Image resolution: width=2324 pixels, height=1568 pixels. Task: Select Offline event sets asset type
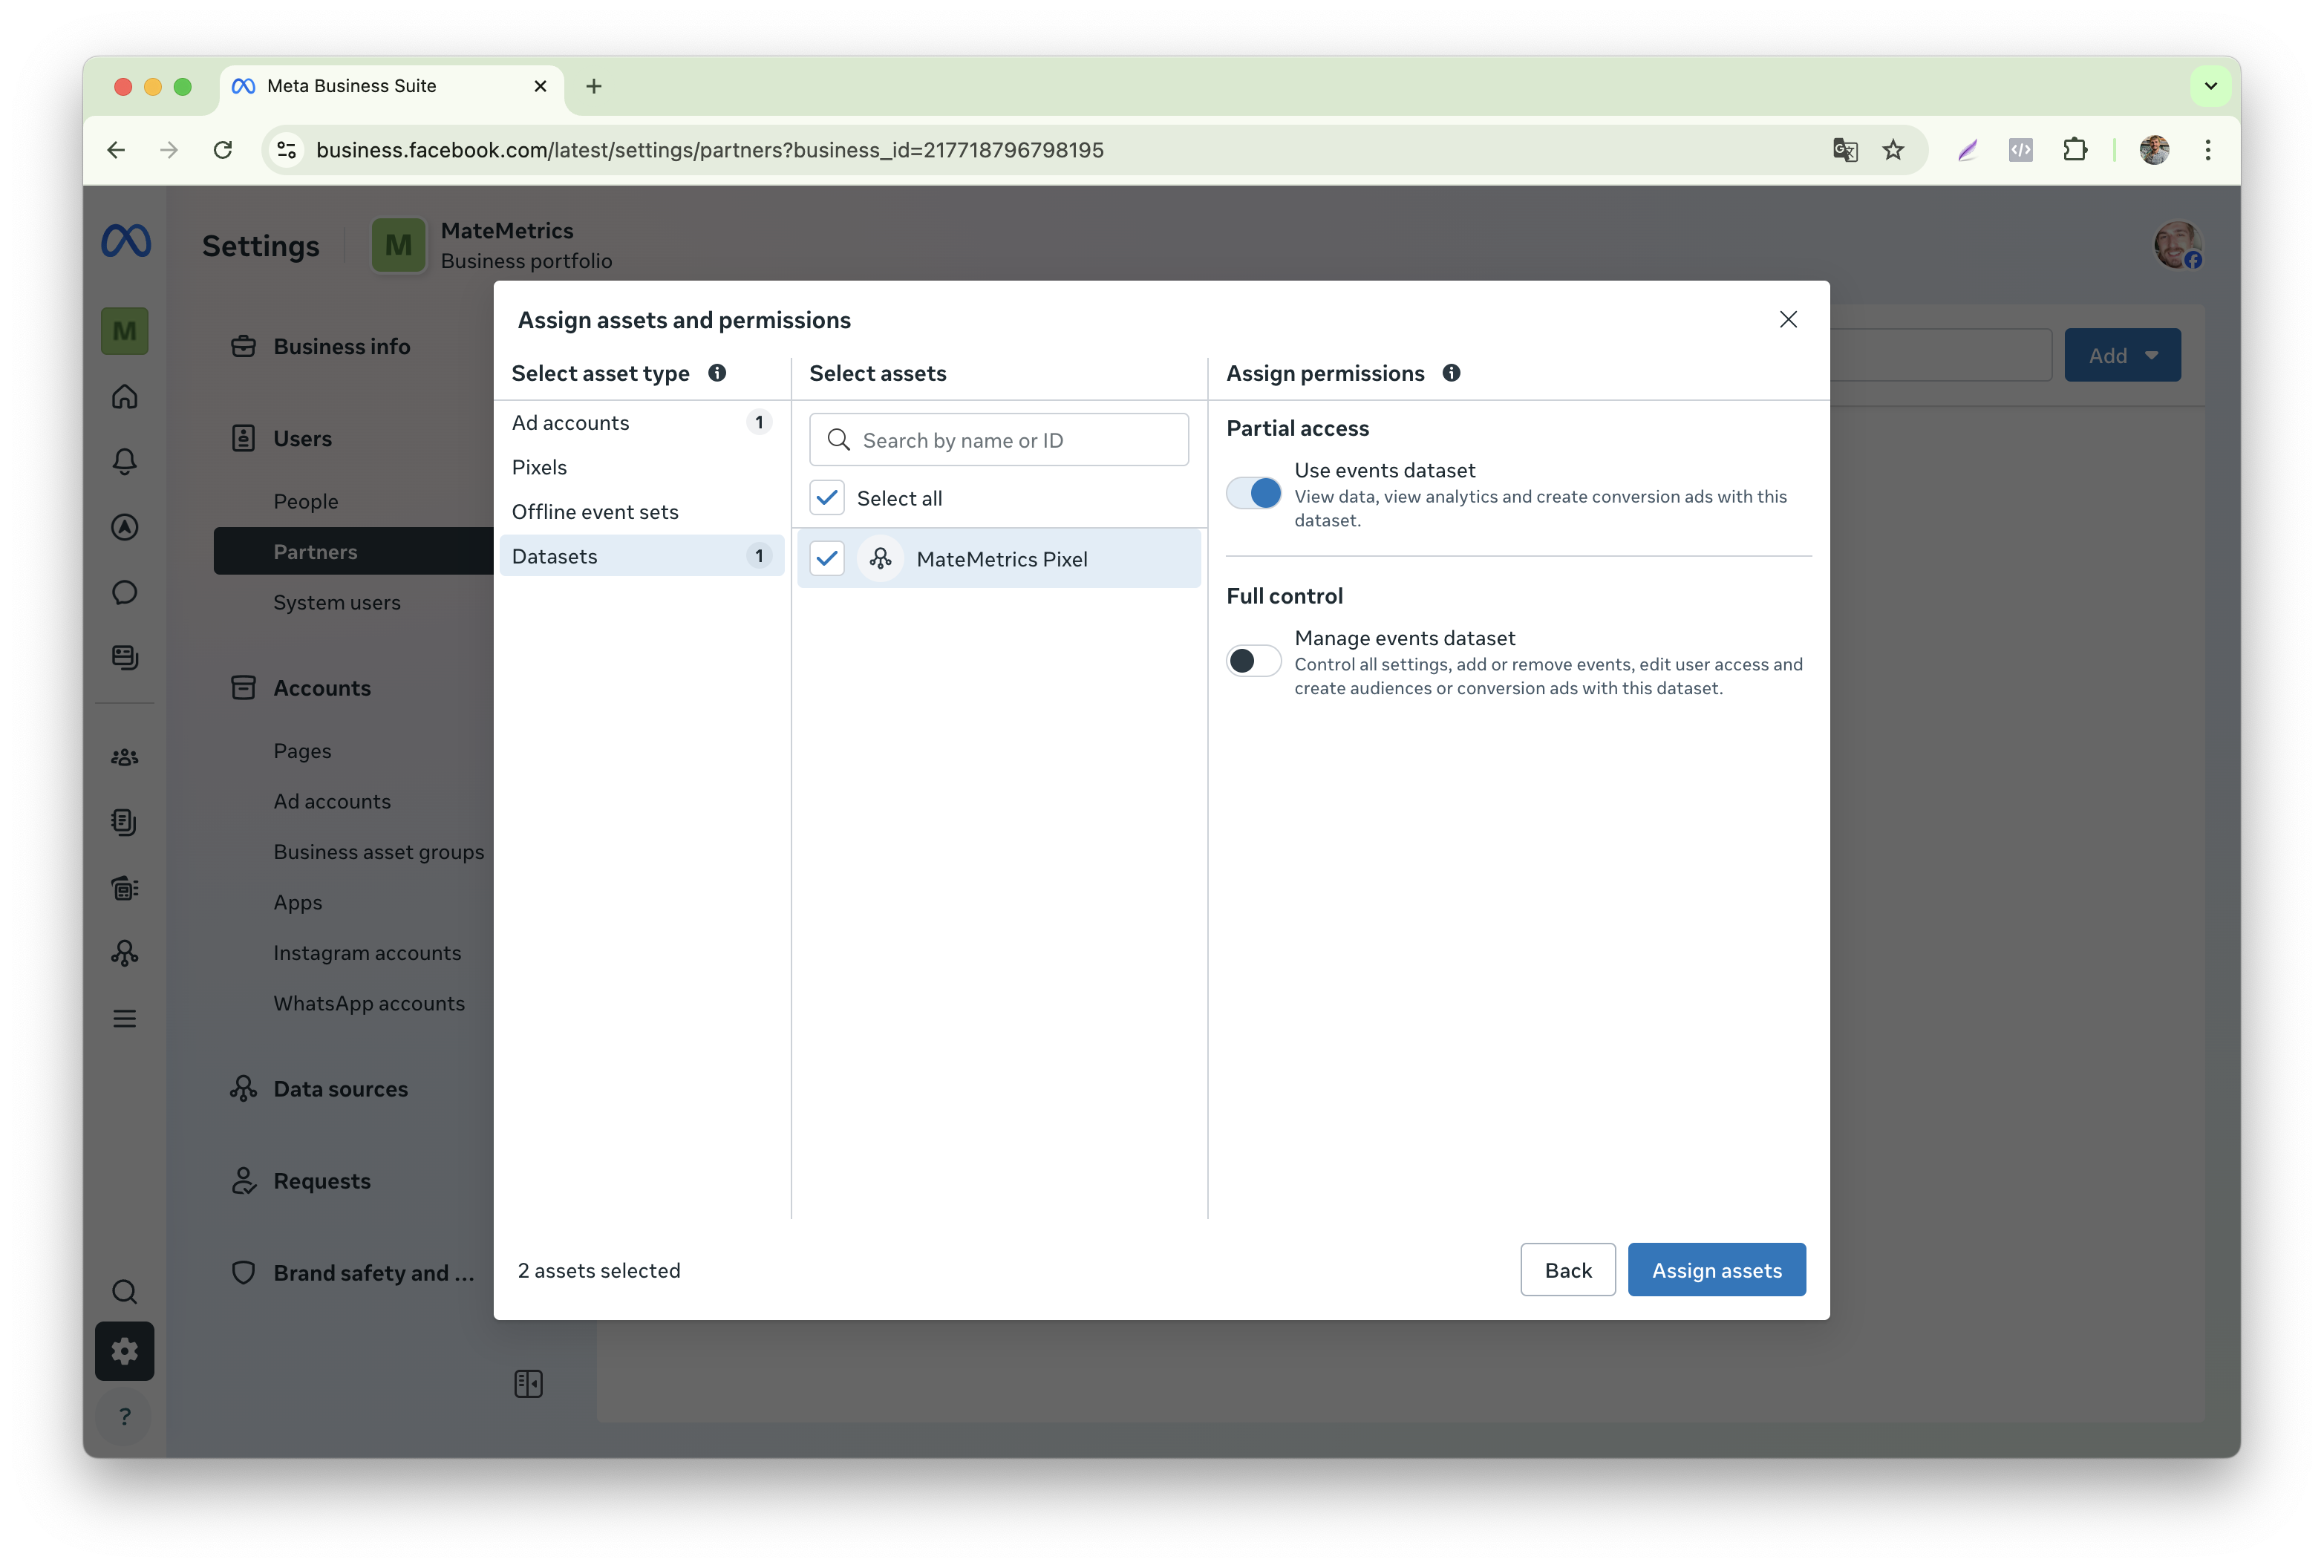tap(641, 512)
